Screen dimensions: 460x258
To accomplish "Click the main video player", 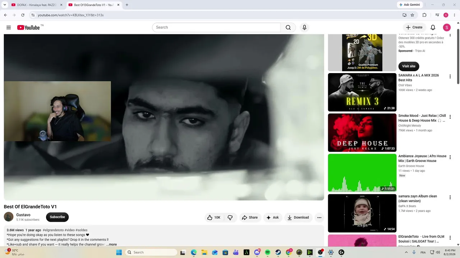I will [x=164, y=117].
